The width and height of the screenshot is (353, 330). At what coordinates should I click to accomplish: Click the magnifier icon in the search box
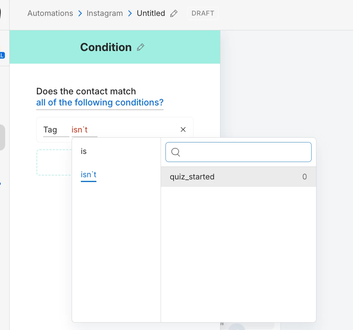176,152
